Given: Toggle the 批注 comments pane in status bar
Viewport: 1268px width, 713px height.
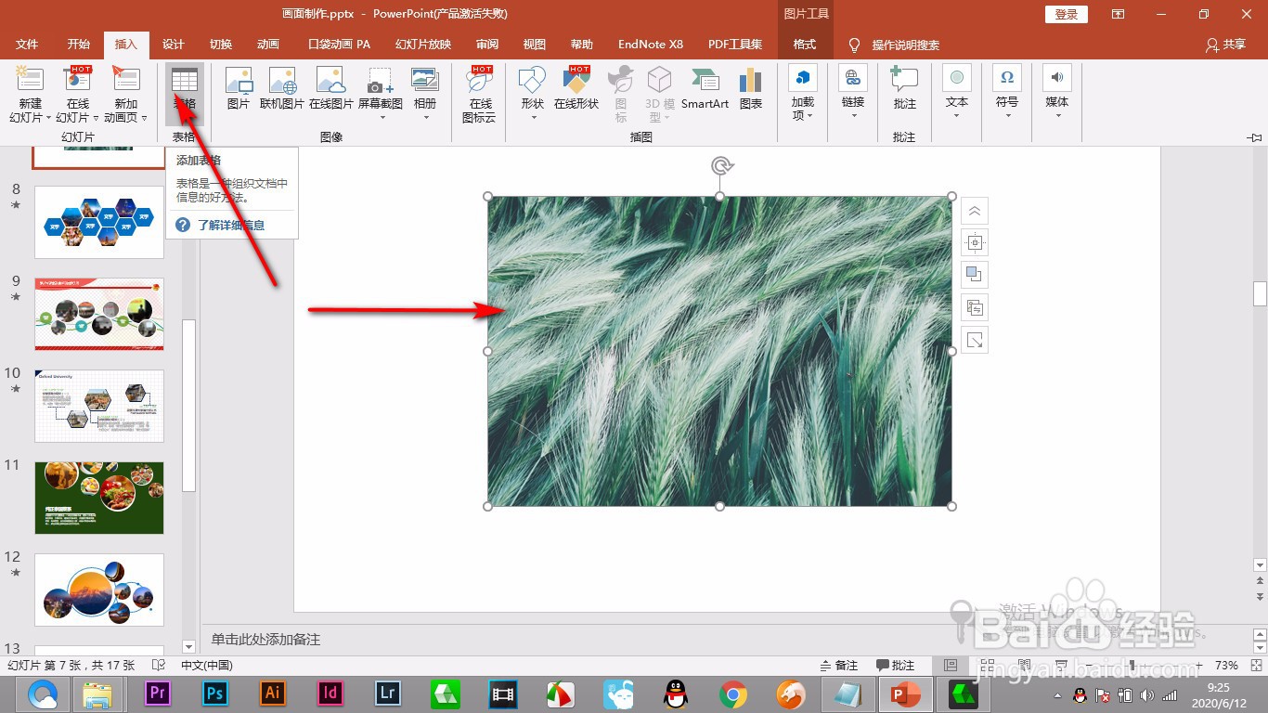Looking at the screenshot, I should point(896,666).
